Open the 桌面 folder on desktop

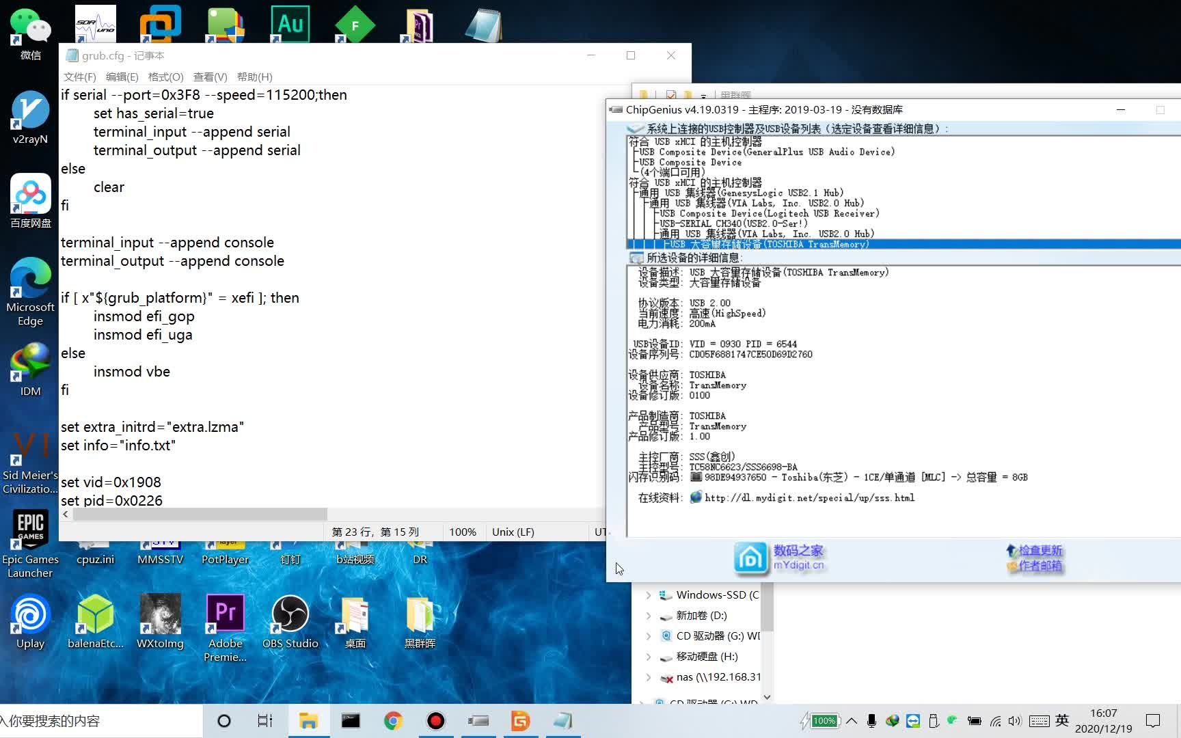pos(355,621)
